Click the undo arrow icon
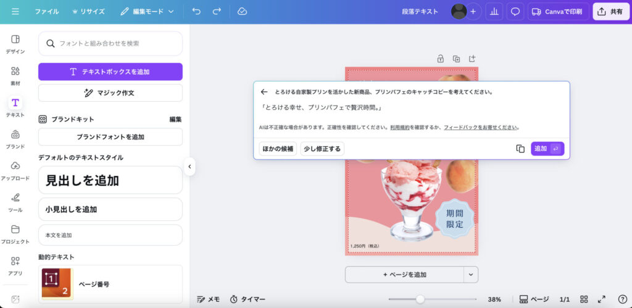Viewport: 632px width, 308px height. [x=196, y=11]
